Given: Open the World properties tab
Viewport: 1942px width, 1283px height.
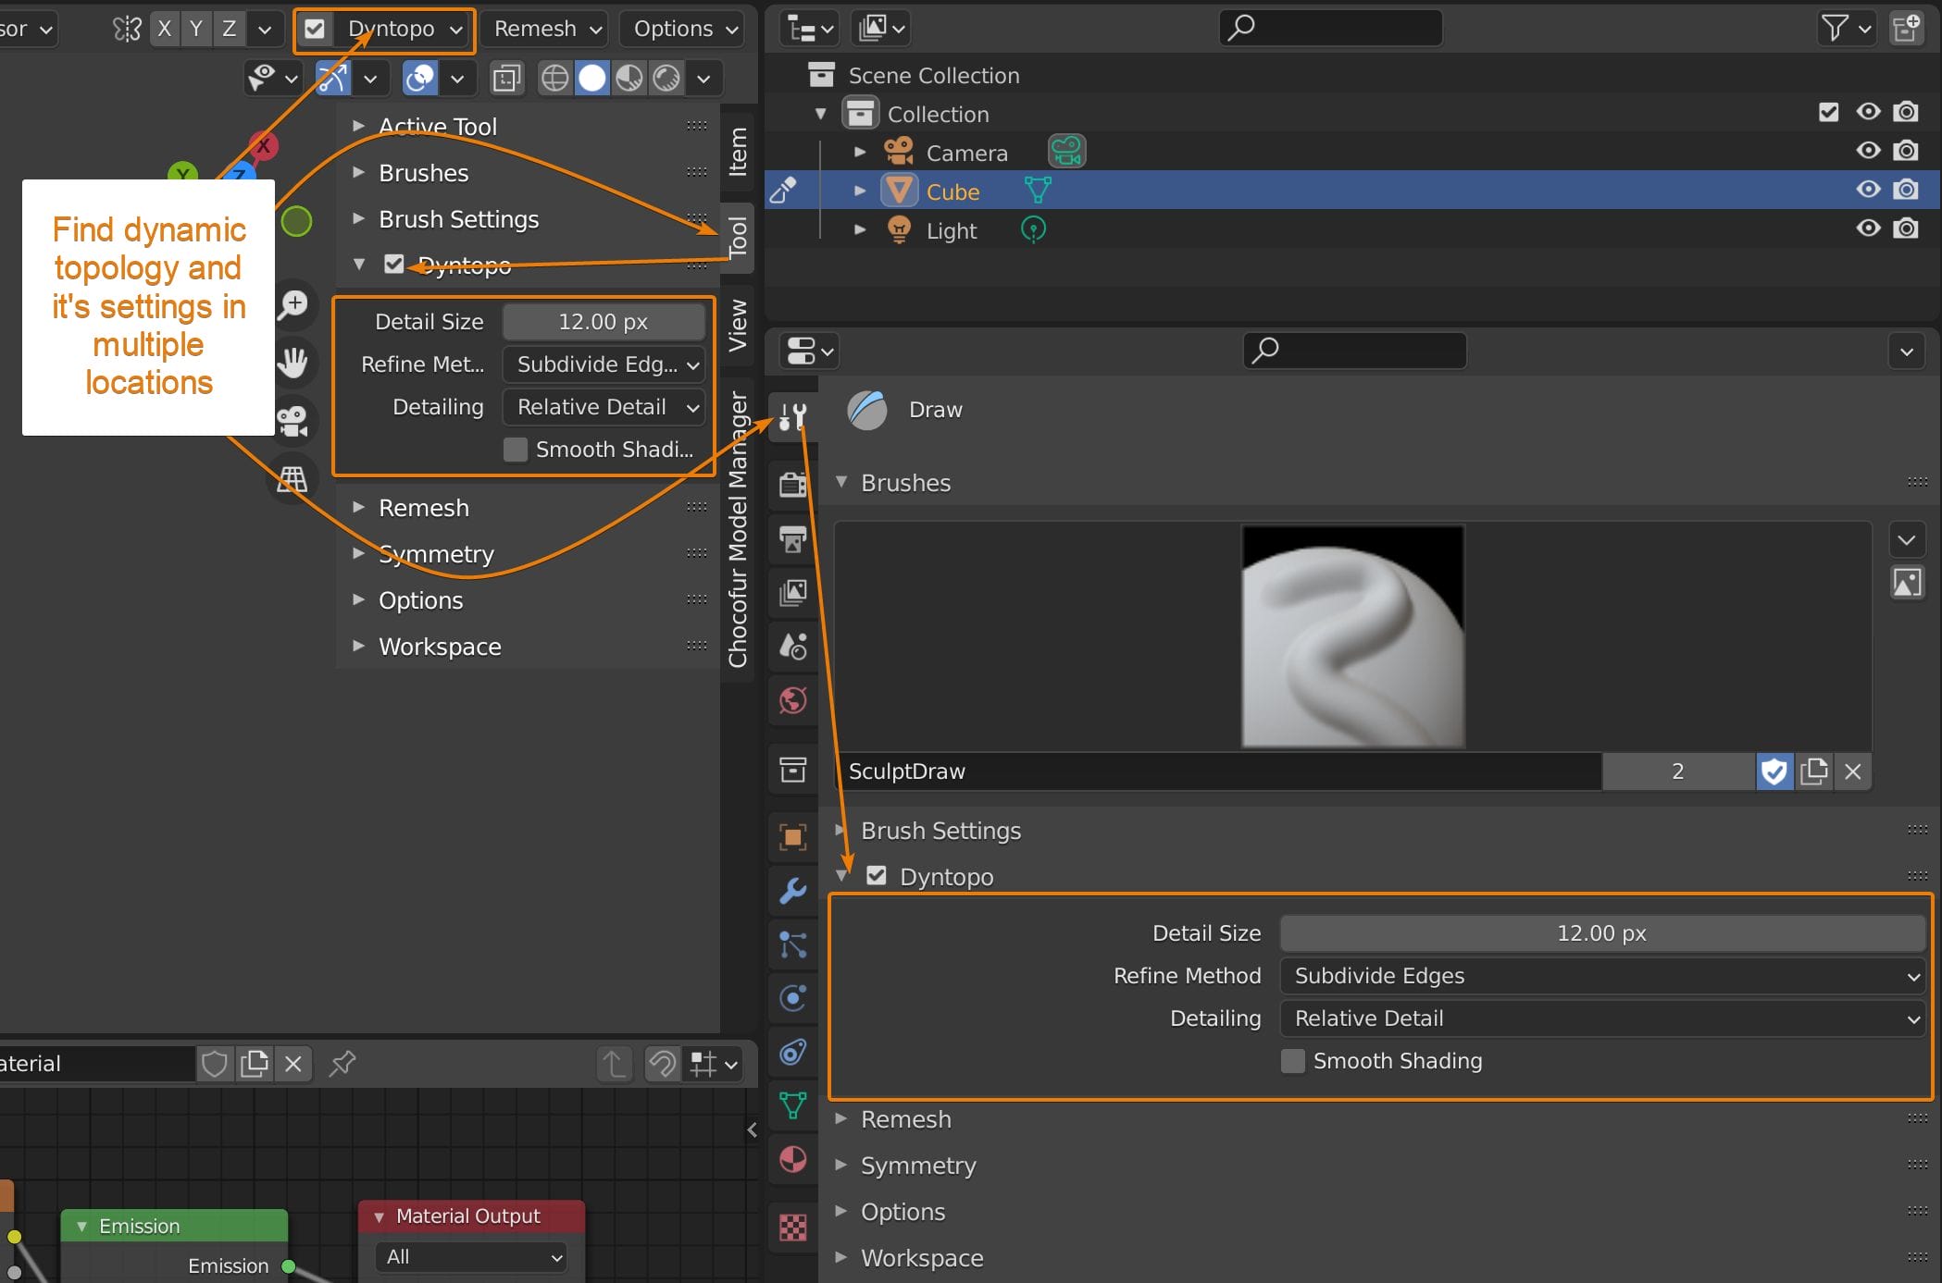Looking at the screenshot, I should click(x=792, y=701).
